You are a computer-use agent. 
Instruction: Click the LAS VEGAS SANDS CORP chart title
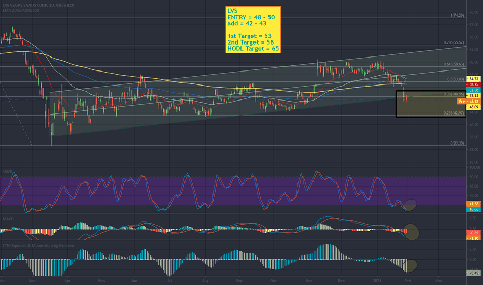38,5
